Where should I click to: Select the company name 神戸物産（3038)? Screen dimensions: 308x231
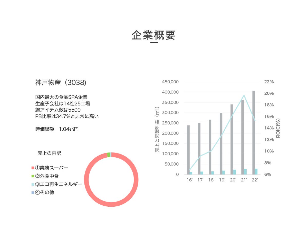[61, 83]
